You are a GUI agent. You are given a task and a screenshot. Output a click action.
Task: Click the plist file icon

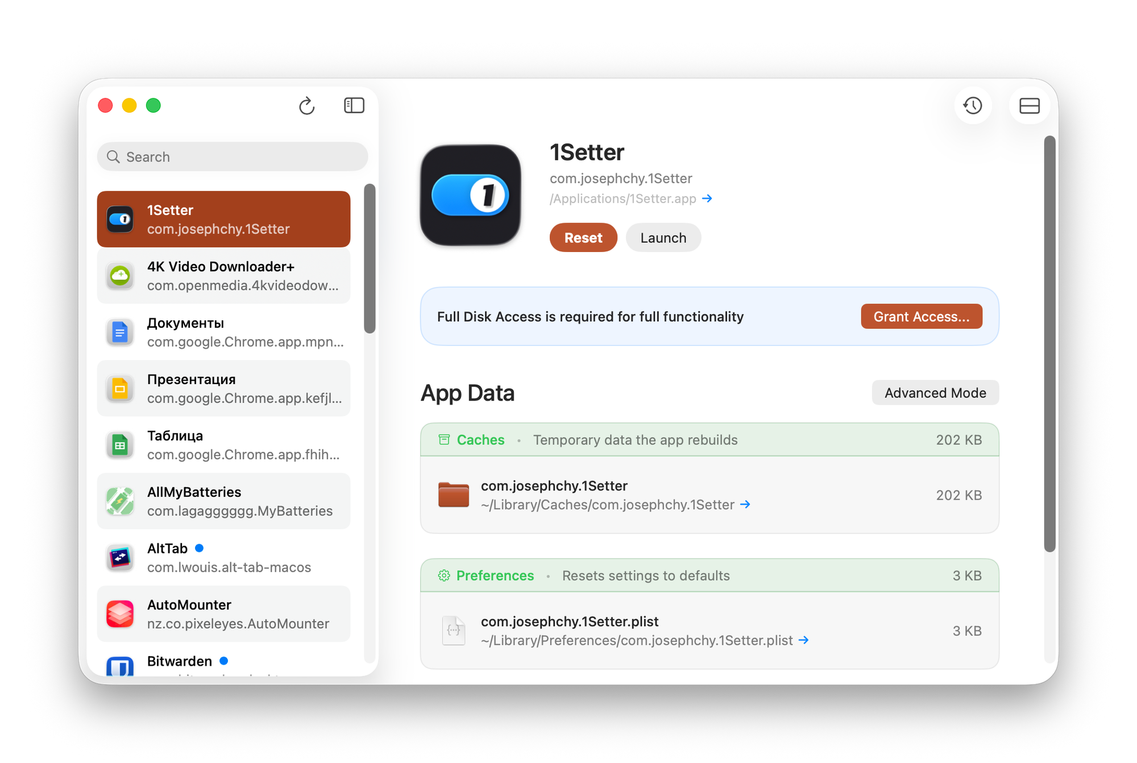(453, 630)
